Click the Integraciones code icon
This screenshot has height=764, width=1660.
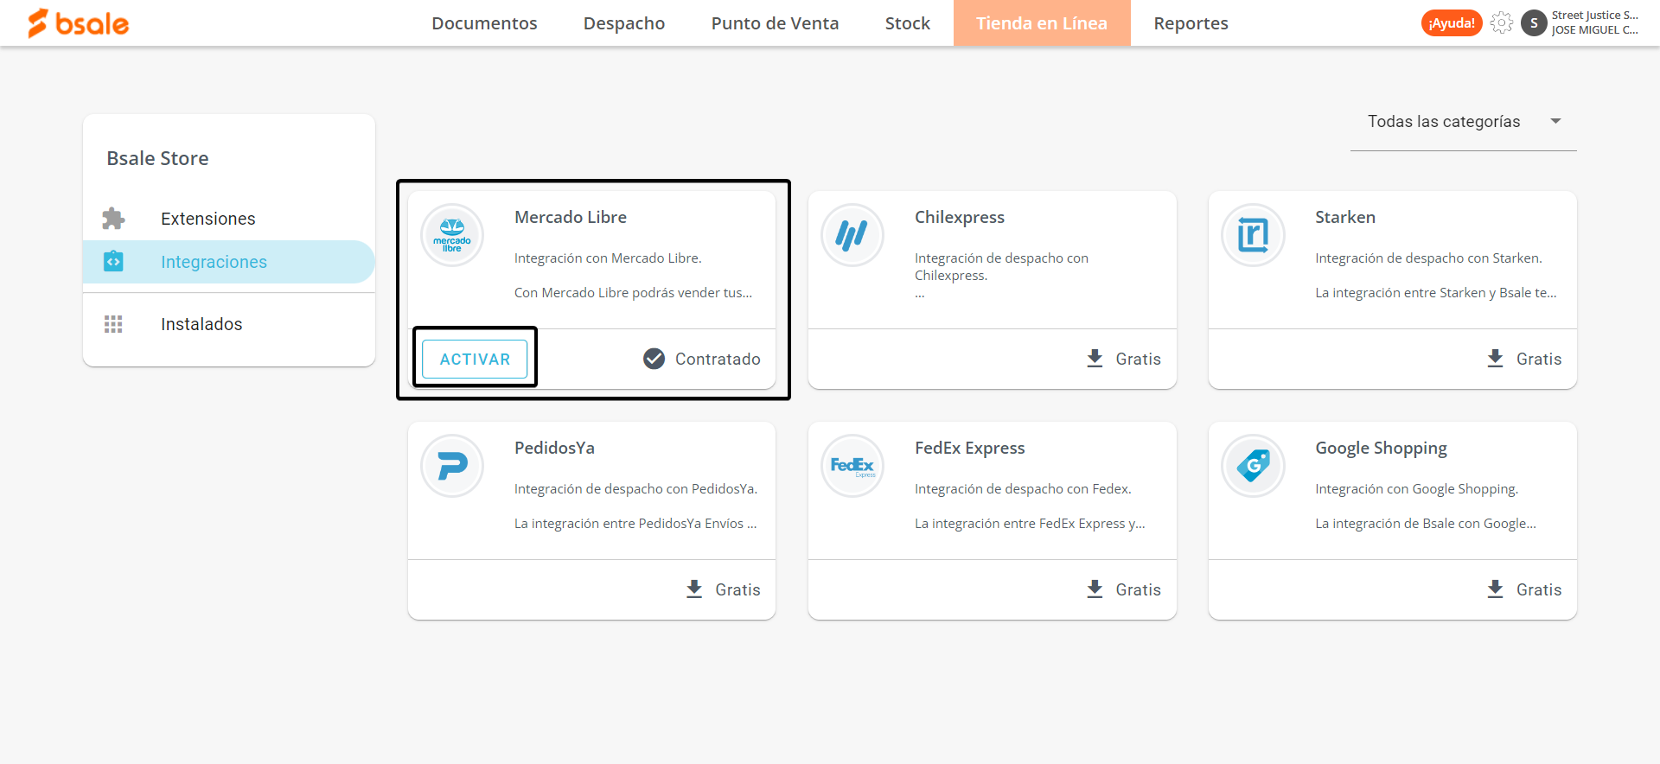(x=113, y=261)
